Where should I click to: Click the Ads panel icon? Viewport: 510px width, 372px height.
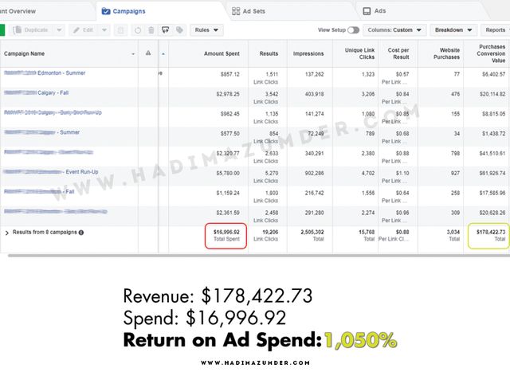(x=367, y=11)
